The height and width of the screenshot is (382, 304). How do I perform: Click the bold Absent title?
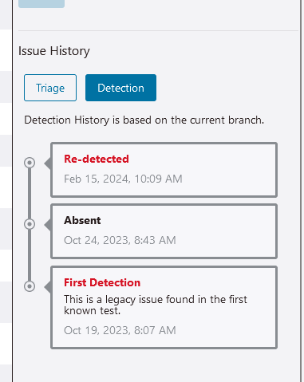82,220
